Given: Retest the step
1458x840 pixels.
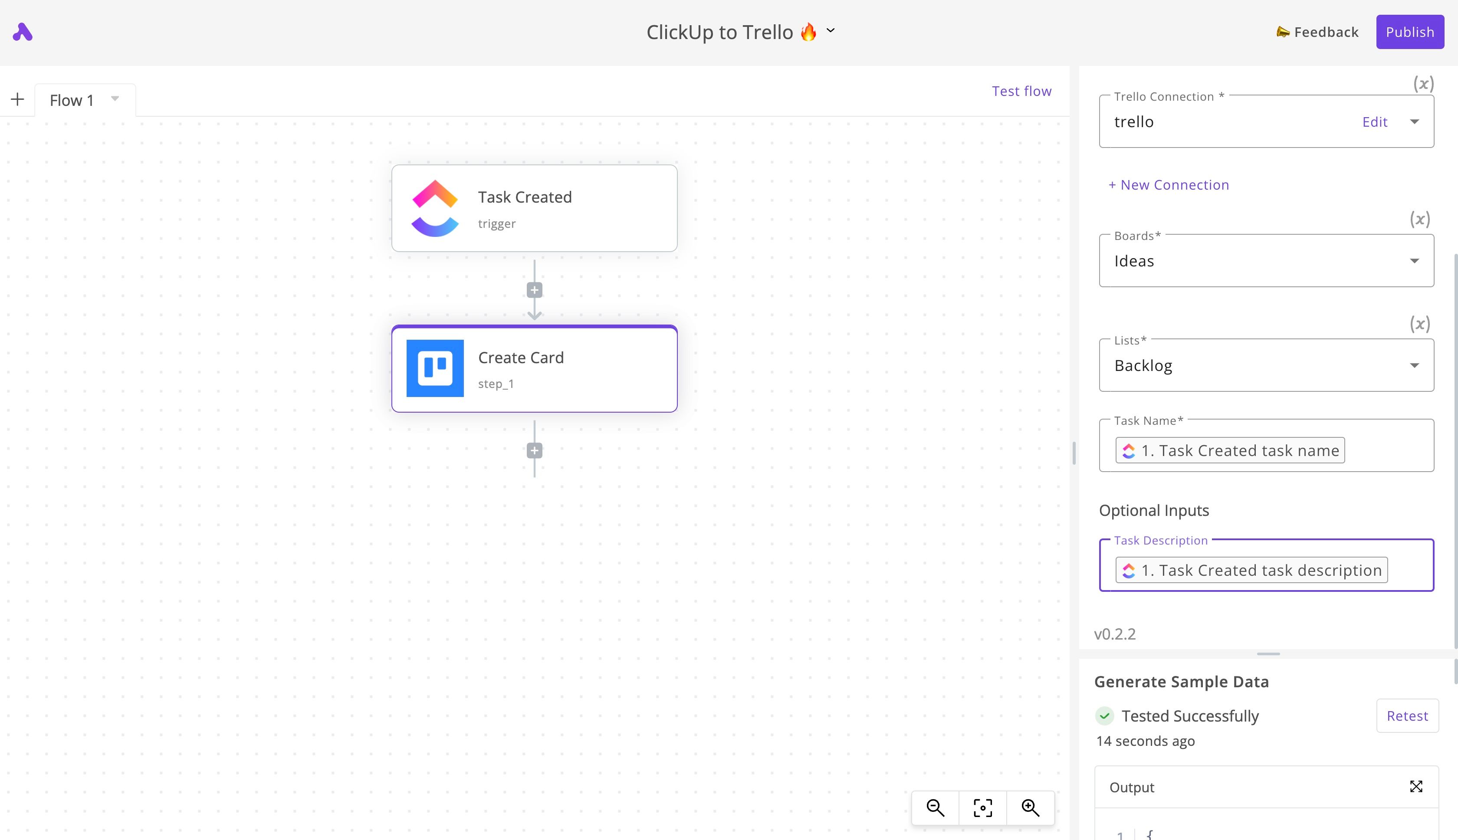Looking at the screenshot, I should (x=1407, y=716).
